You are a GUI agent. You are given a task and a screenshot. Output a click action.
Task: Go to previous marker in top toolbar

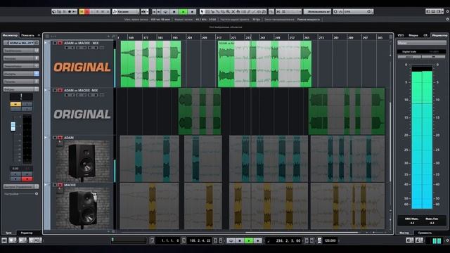tap(154, 12)
